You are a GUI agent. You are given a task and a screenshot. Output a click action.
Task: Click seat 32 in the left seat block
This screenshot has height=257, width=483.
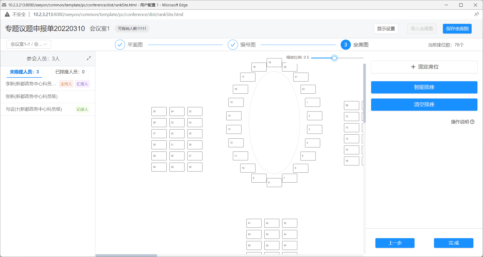(177, 134)
